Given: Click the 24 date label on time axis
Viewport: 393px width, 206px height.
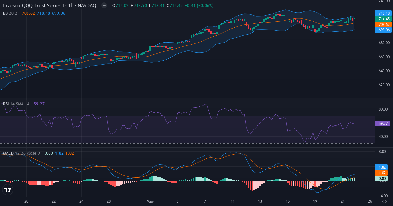Looking at the screenshot, I should click(81, 201).
